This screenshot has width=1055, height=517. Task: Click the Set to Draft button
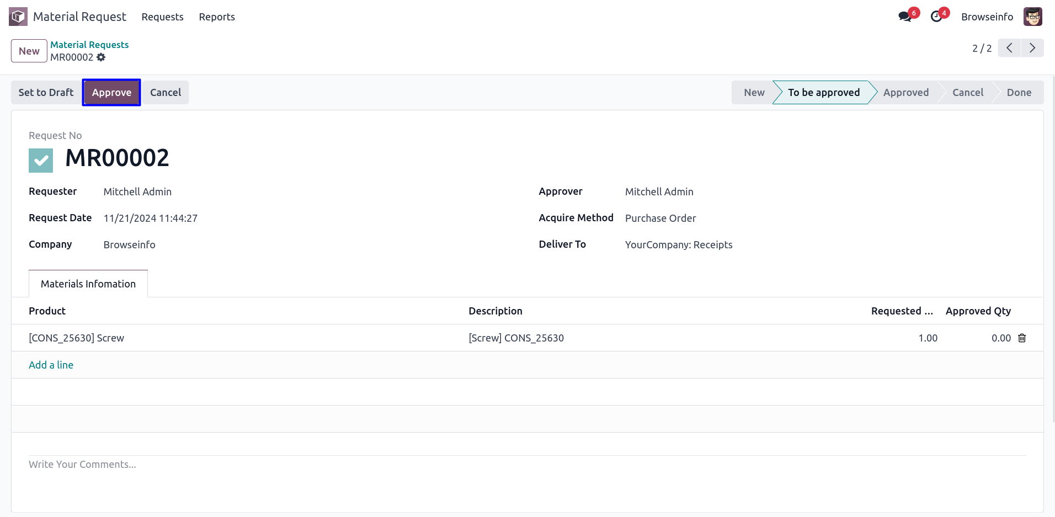pyautogui.click(x=46, y=93)
